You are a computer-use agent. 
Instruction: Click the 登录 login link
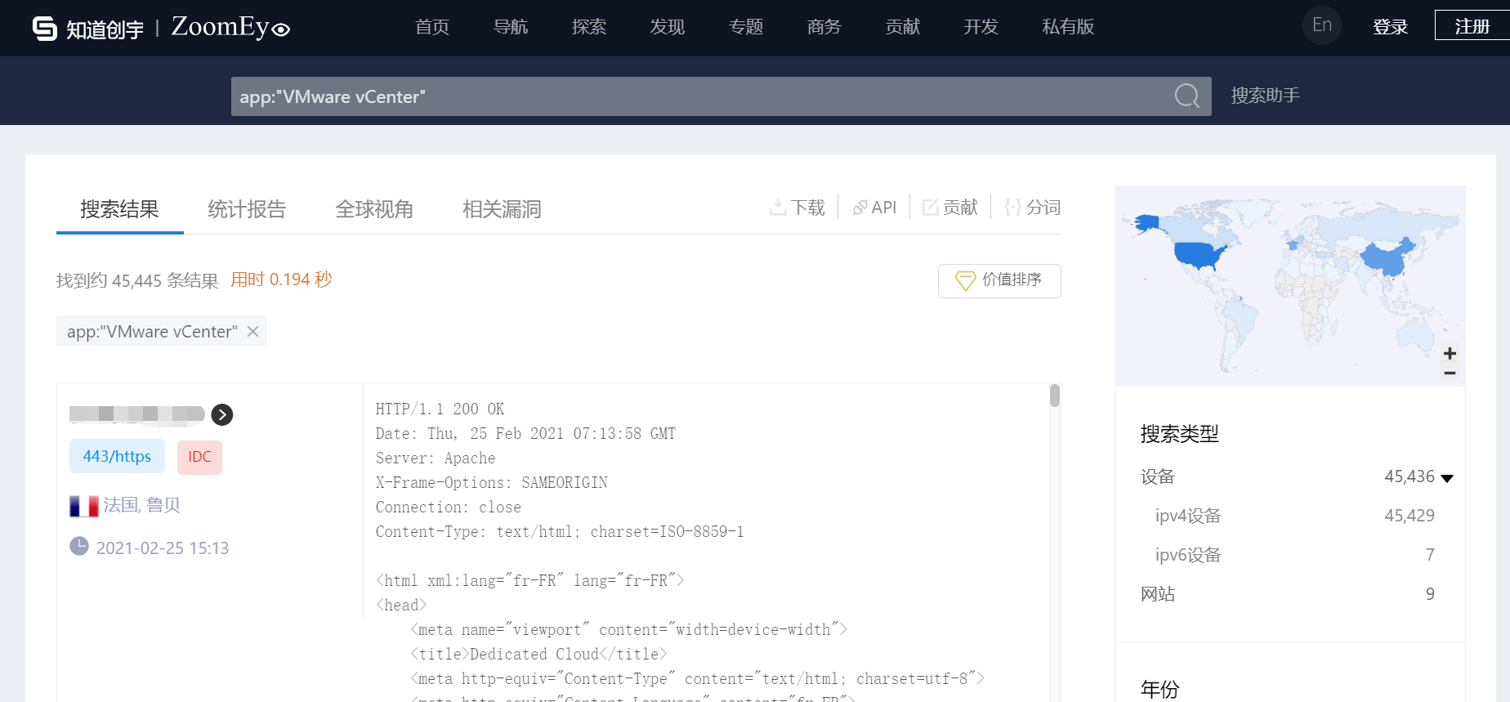pyautogui.click(x=1391, y=27)
